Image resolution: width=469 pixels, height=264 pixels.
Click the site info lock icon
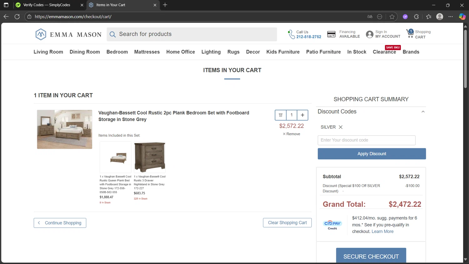(x=29, y=17)
